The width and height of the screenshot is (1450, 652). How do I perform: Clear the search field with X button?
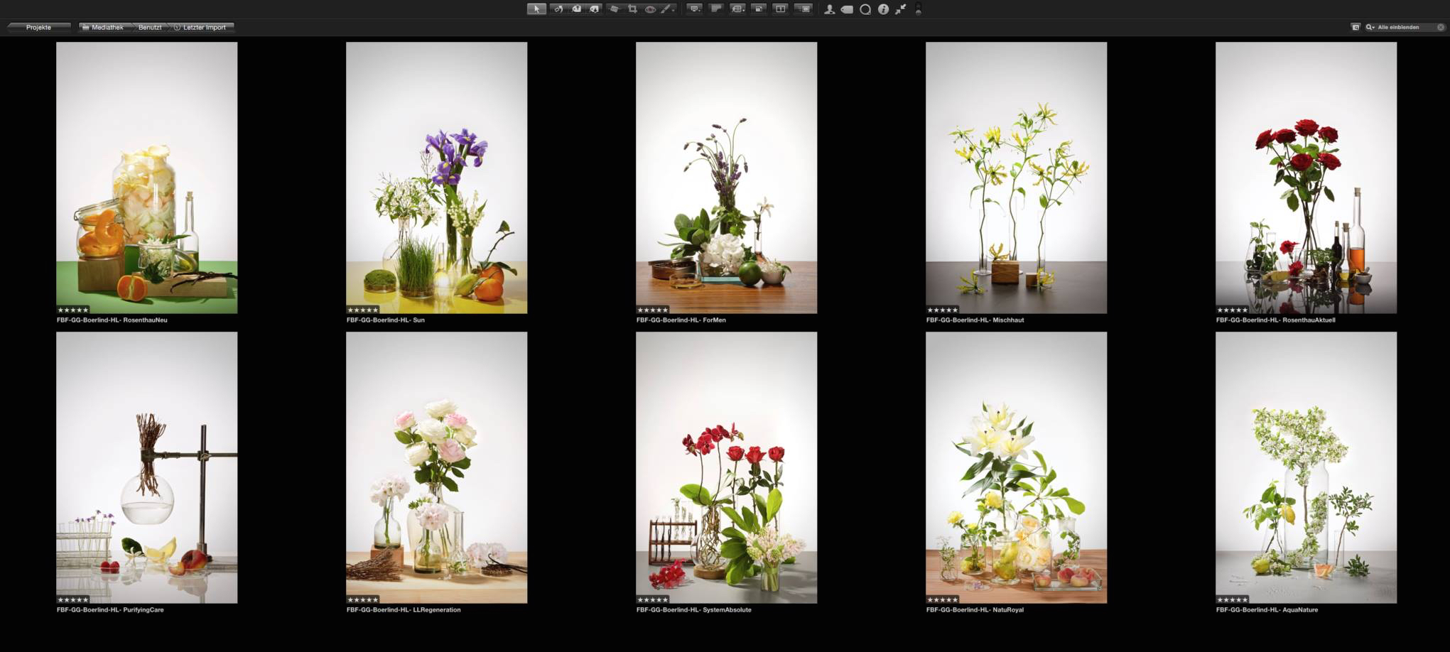(1441, 27)
